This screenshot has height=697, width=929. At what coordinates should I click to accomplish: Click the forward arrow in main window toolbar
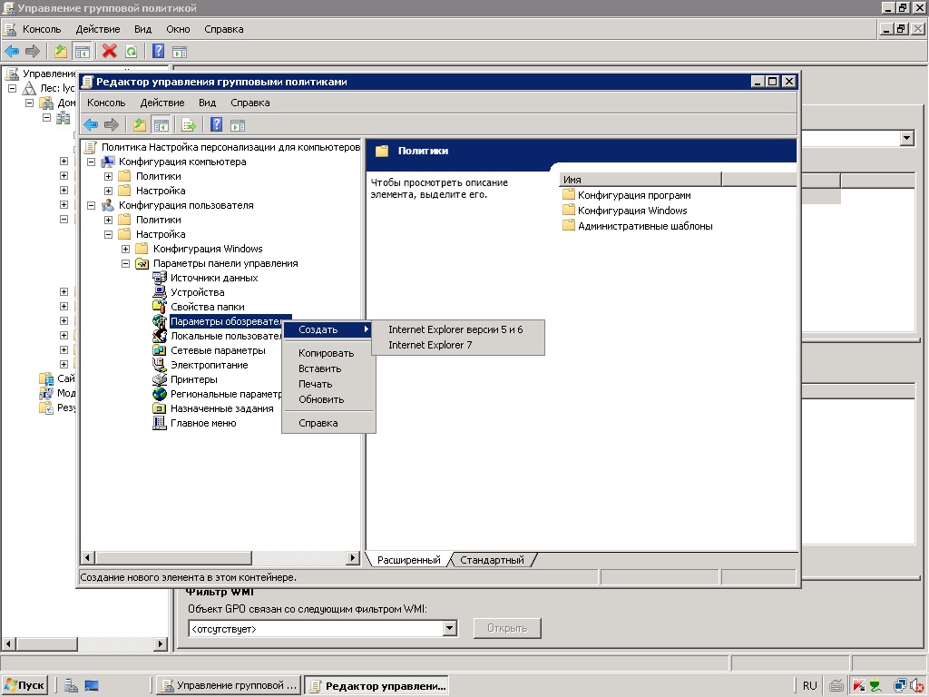click(33, 52)
